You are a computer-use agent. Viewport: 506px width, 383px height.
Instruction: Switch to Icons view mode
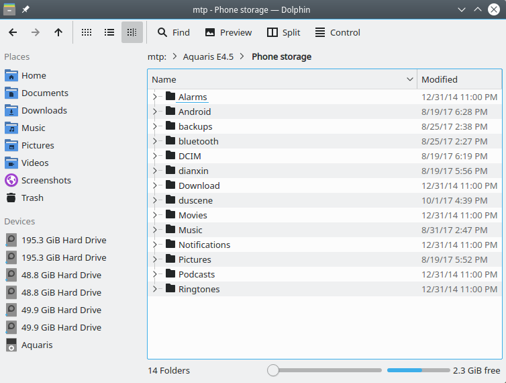tap(87, 32)
